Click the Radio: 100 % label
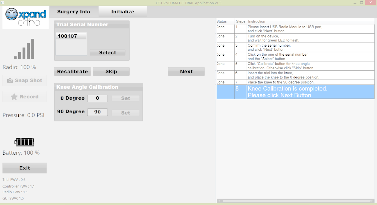Screen dimensions: 377x205 (x=19, y=67)
